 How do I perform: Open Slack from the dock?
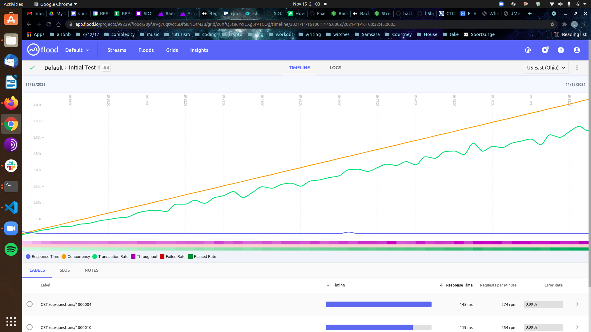(x=11, y=166)
